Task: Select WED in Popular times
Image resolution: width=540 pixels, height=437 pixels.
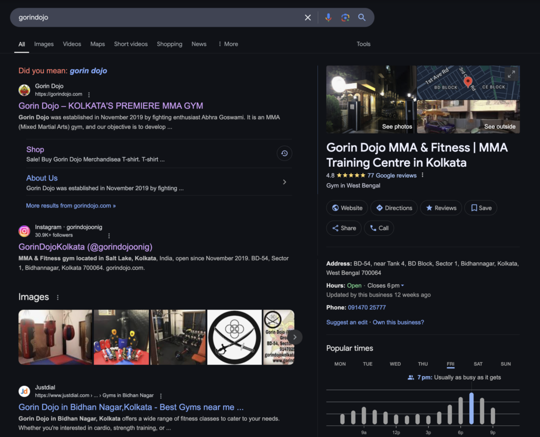Action: click(x=395, y=364)
